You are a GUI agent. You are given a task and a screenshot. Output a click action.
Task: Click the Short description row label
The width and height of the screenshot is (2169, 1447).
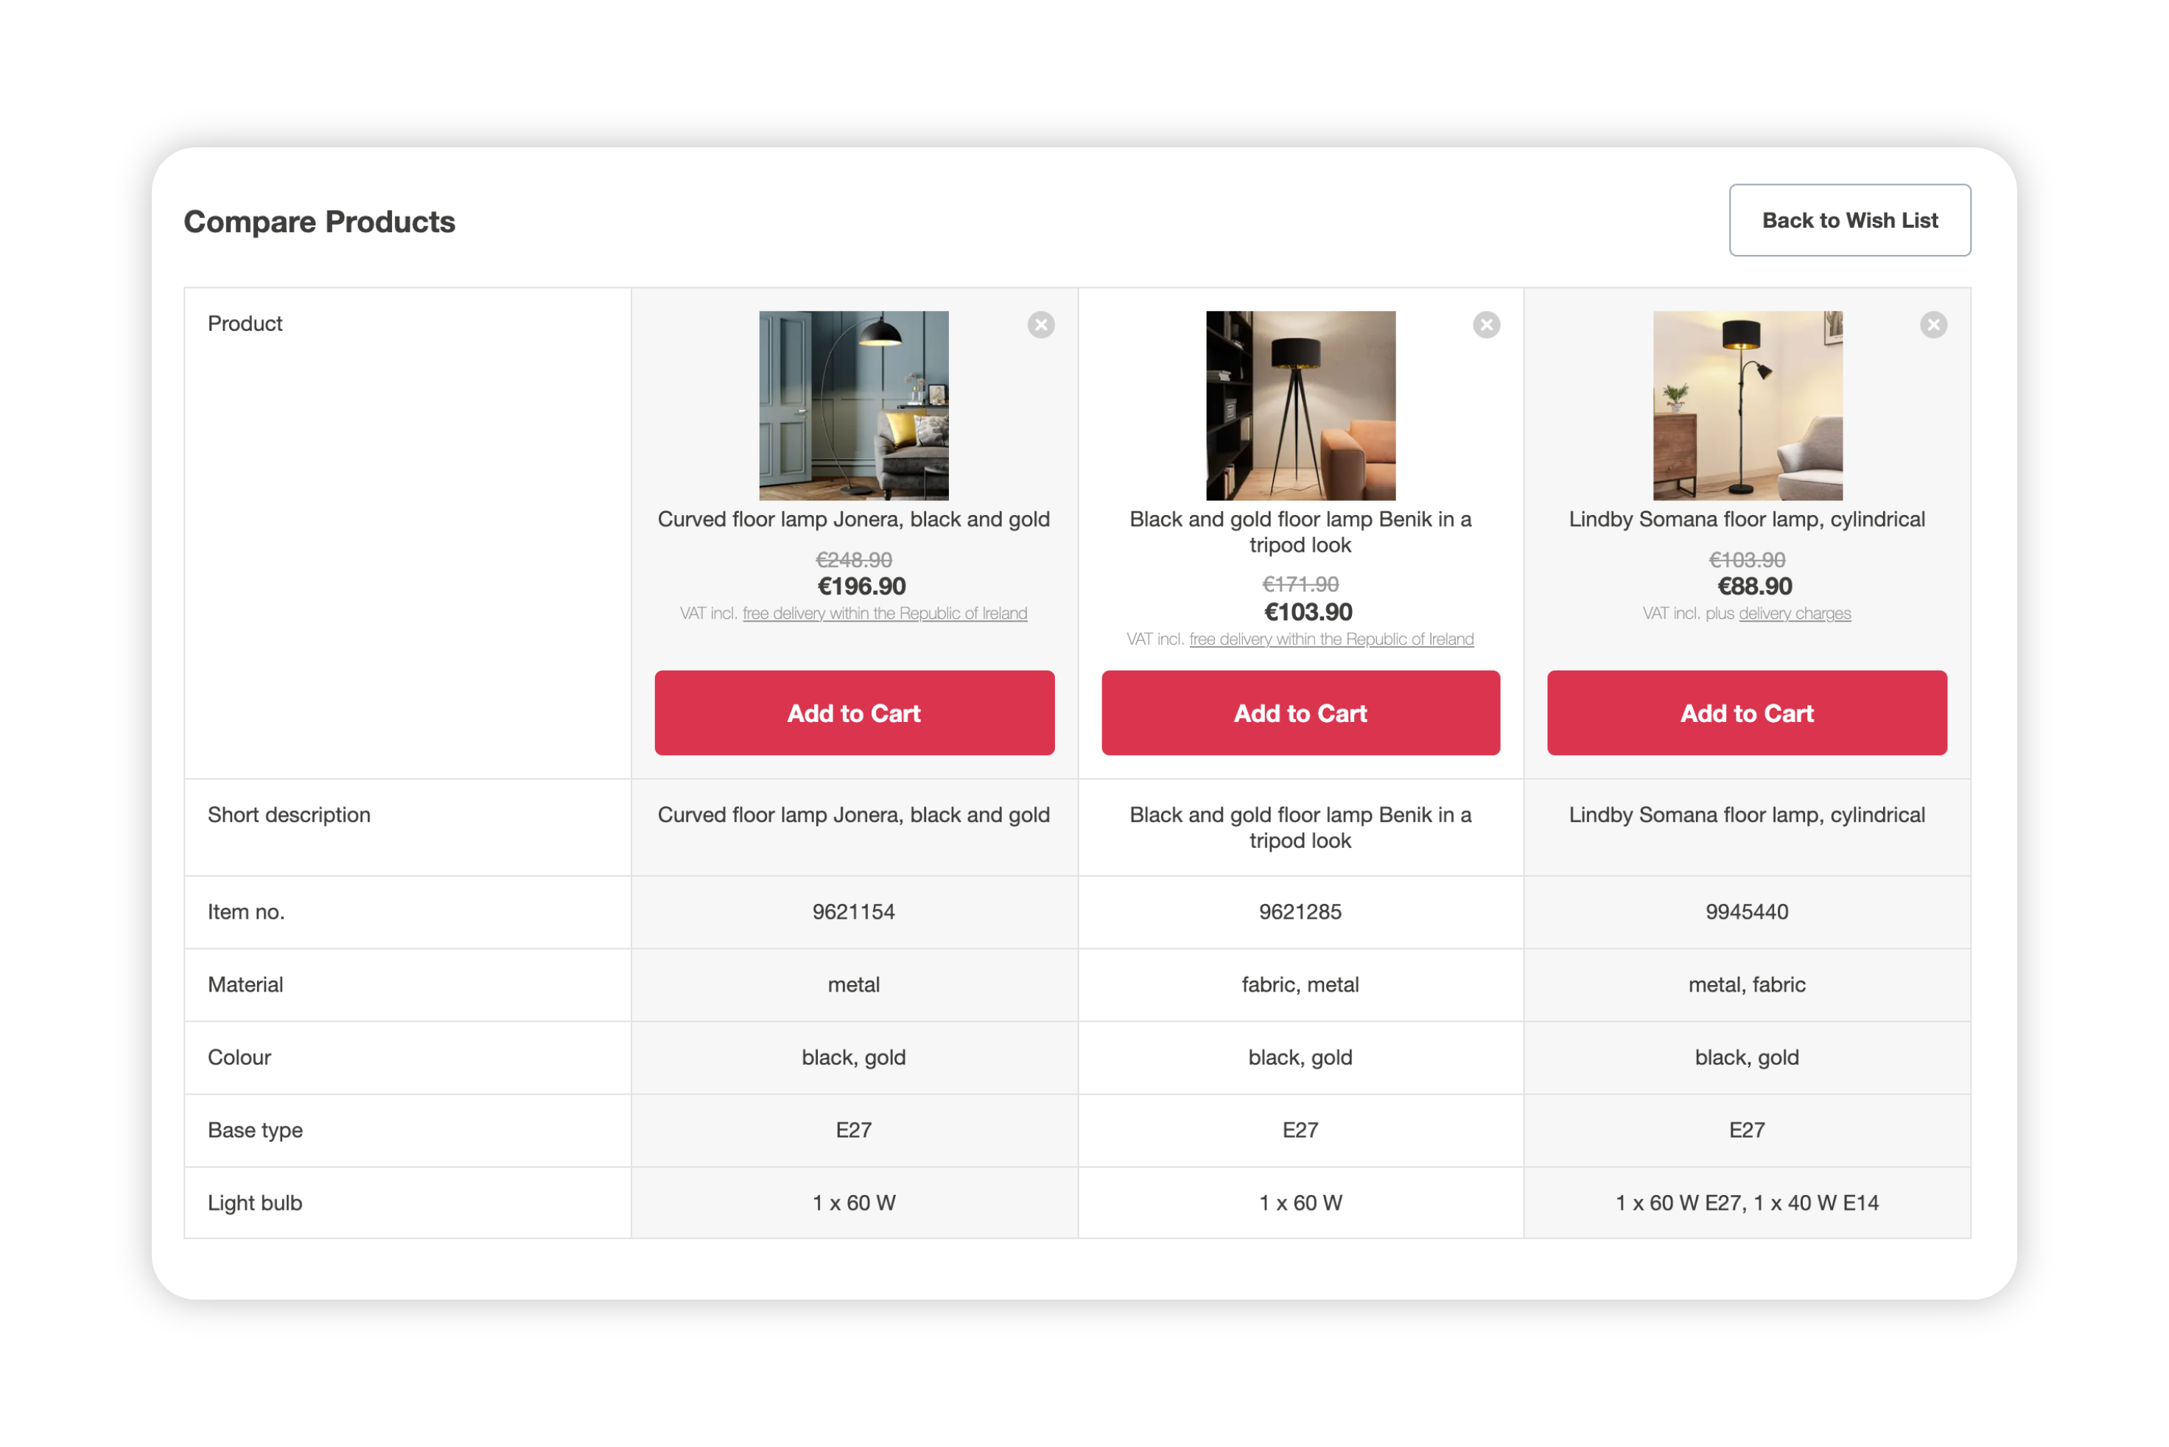coord(289,815)
